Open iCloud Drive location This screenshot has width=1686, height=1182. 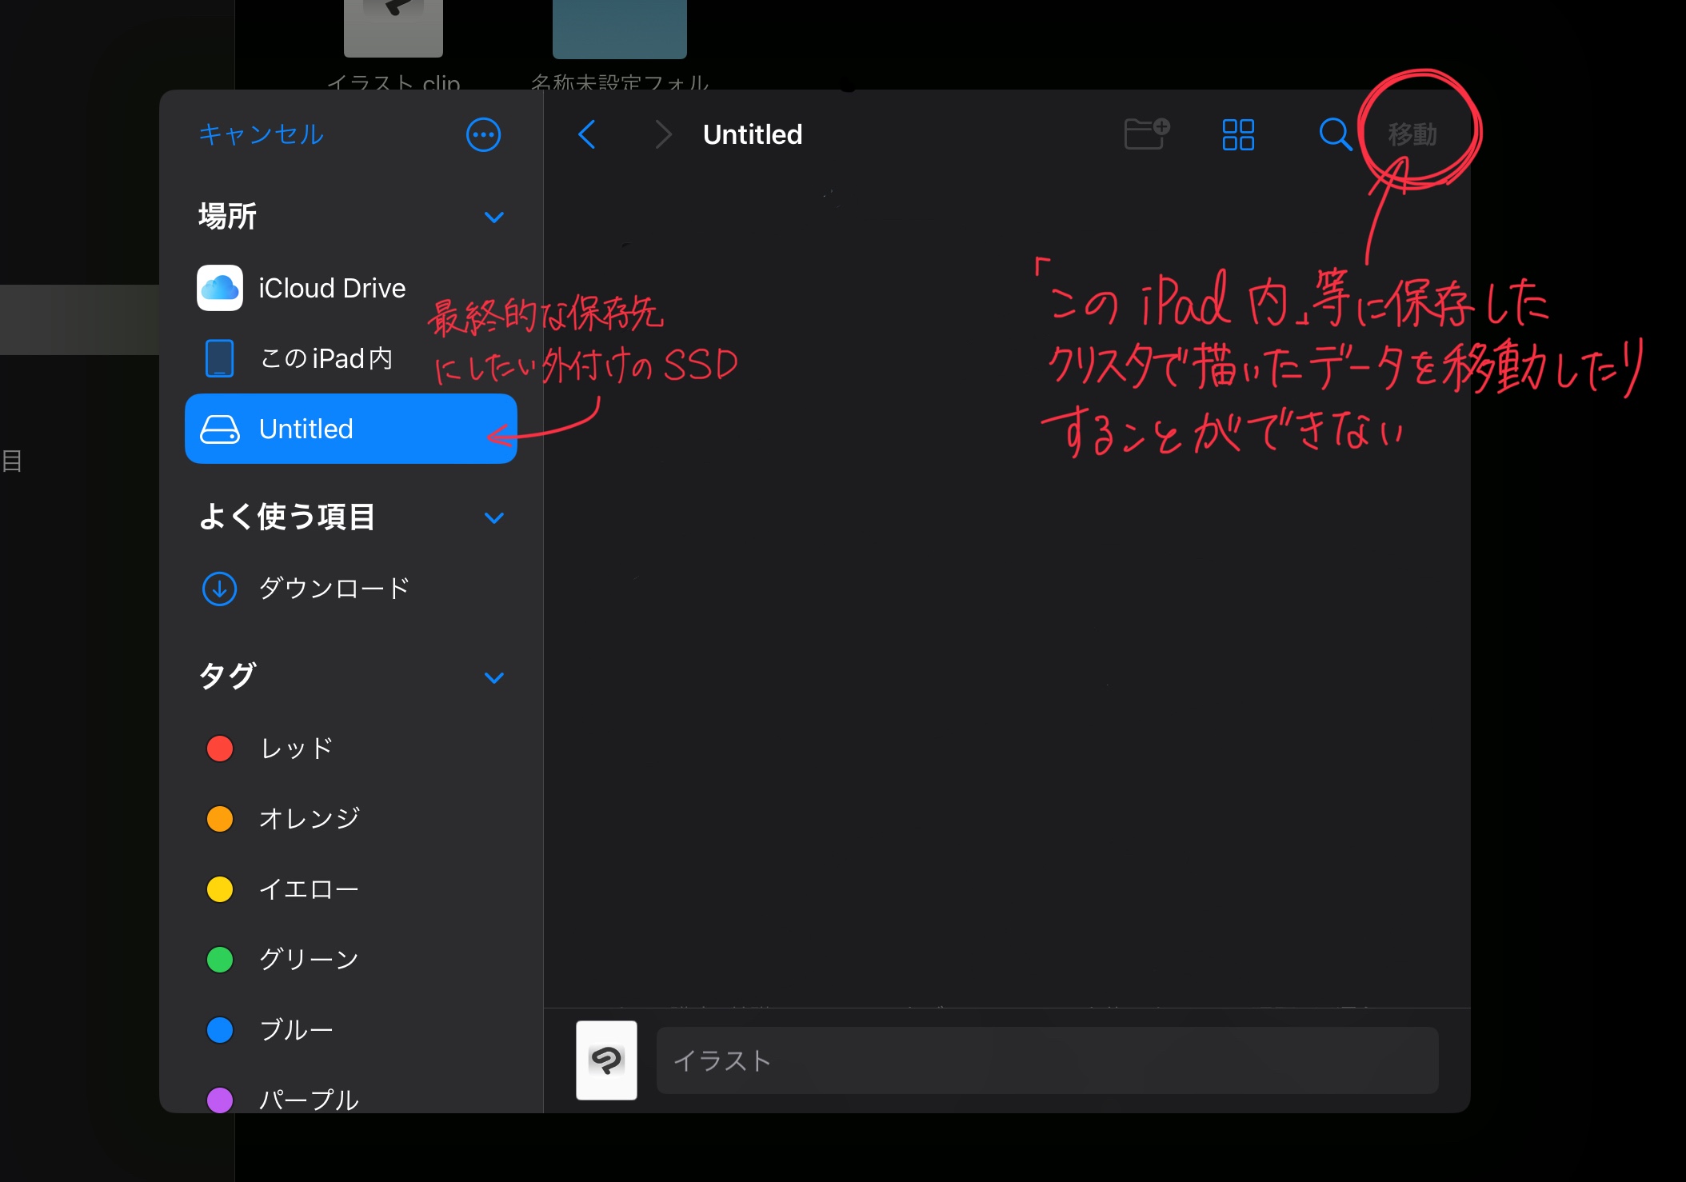(331, 288)
